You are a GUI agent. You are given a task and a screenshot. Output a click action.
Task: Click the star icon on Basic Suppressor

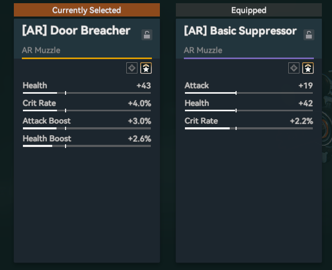coord(307,68)
